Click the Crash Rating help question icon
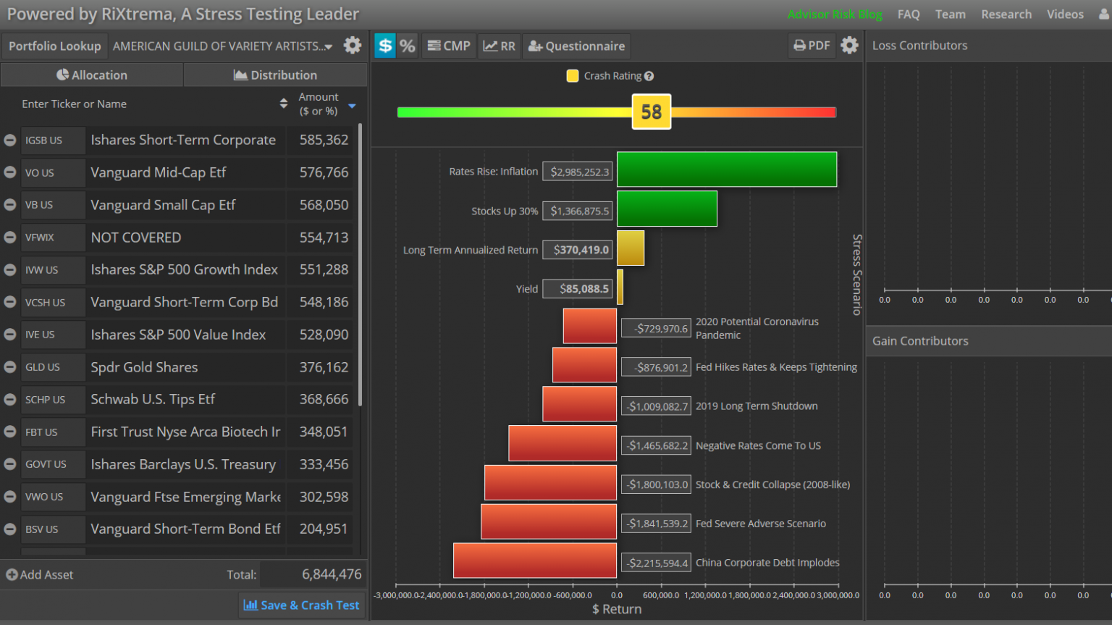 tap(649, 76)
